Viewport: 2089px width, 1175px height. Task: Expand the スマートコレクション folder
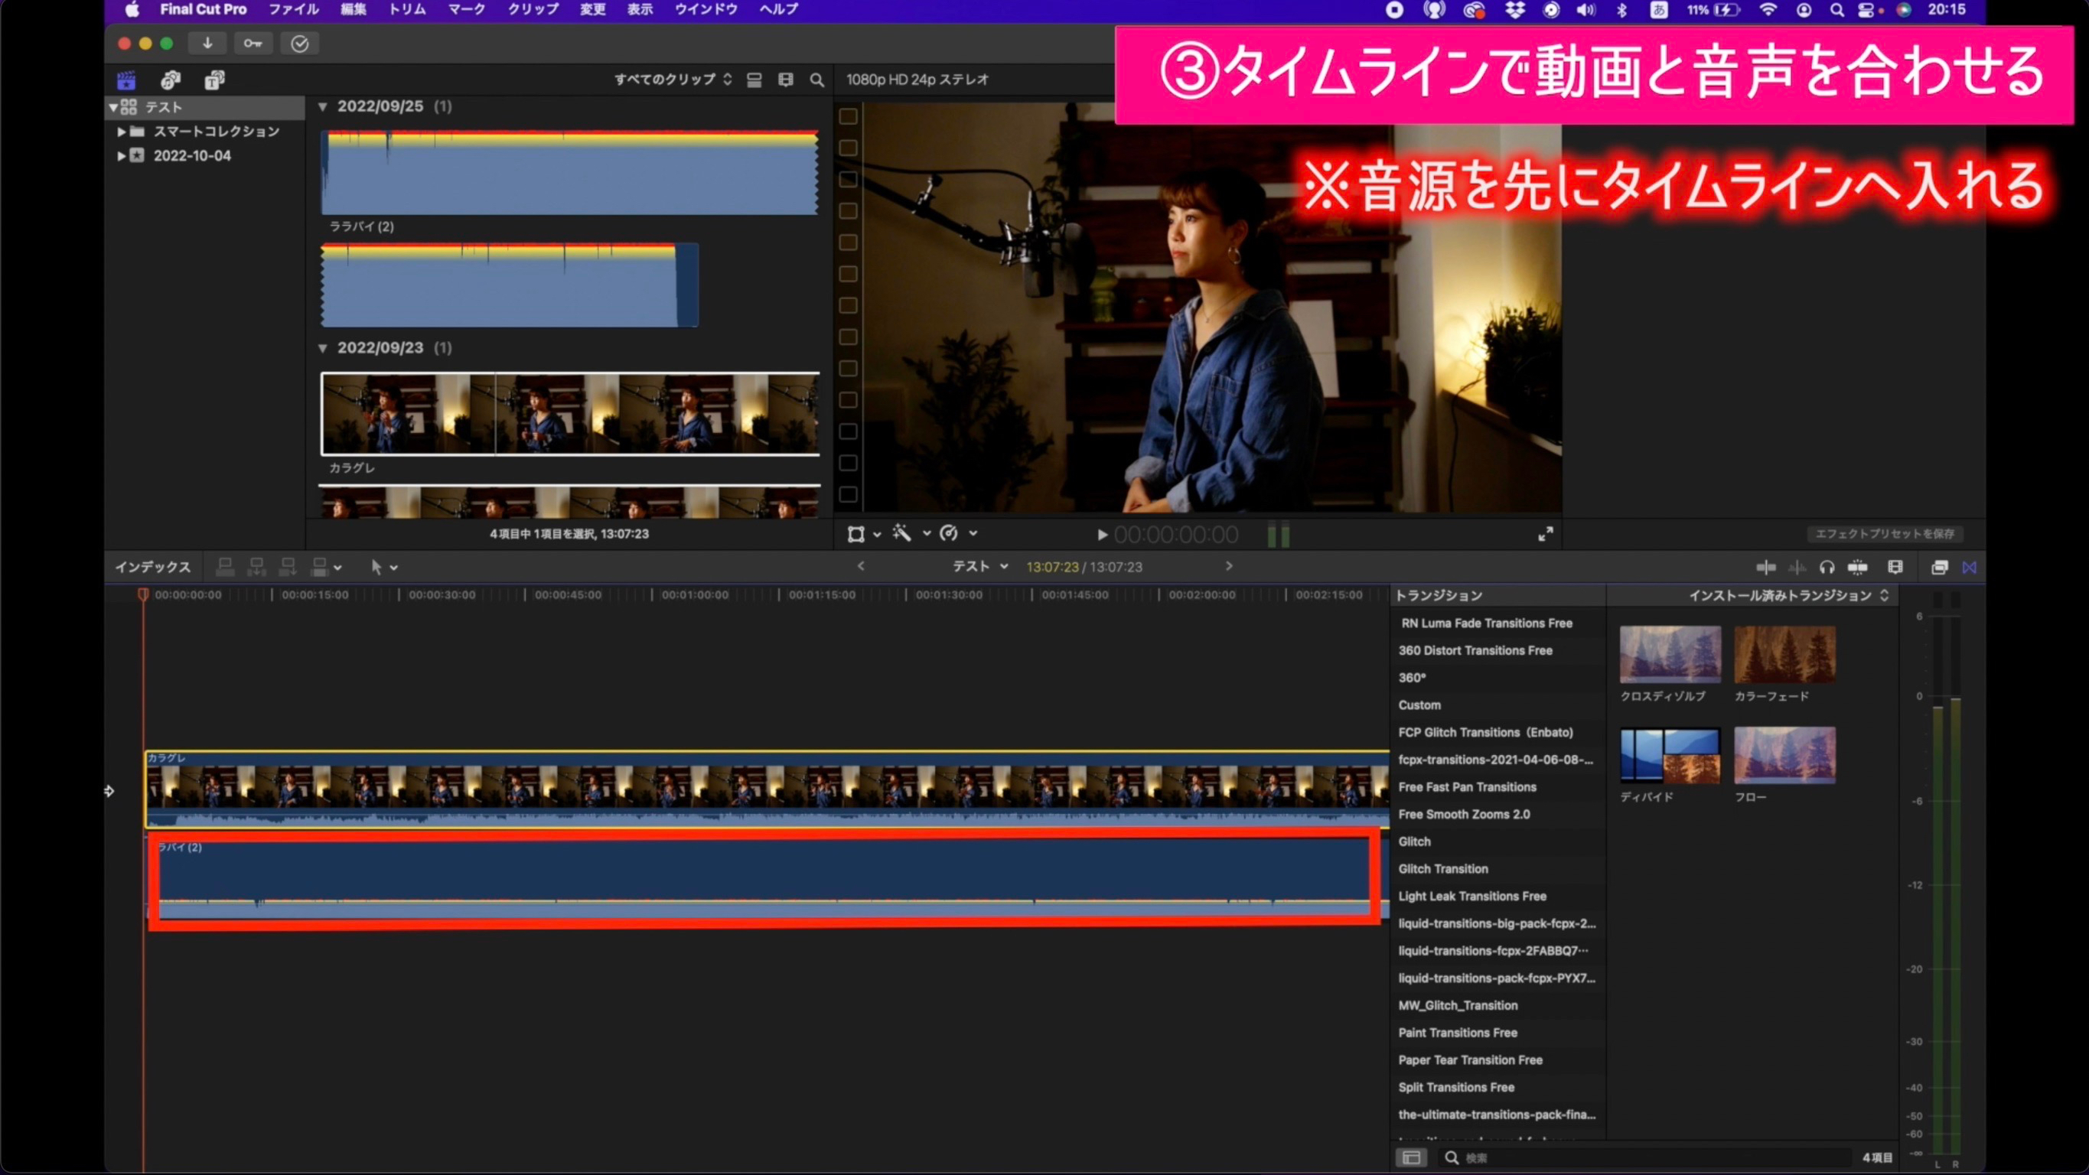(x=121, y=132)
